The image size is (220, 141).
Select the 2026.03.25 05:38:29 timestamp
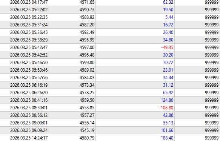(29, 40)
